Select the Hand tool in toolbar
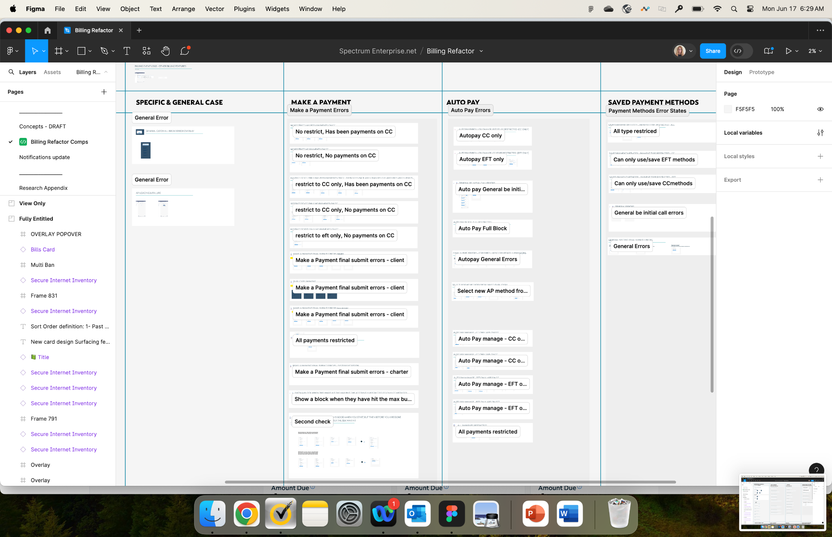 (165, 51)
